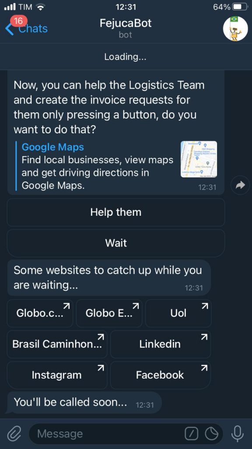Open the Brasil Caminhon... link button
This screenshot has height=449, width=252.
[57, 344]
